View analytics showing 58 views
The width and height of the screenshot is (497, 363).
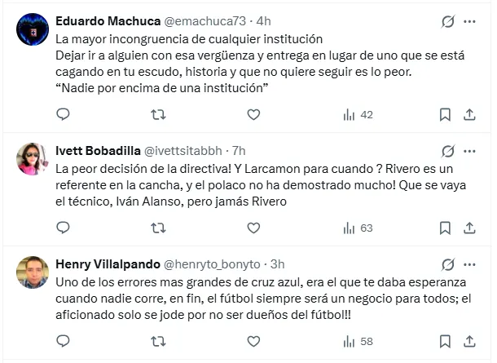[358, 342]
